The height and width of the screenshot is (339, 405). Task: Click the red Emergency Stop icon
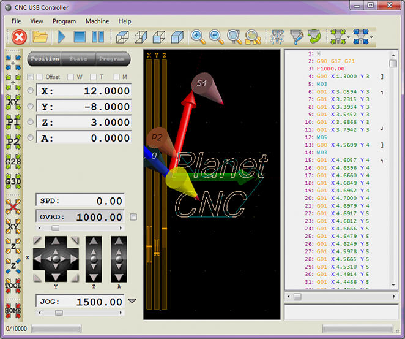[19, 37]
